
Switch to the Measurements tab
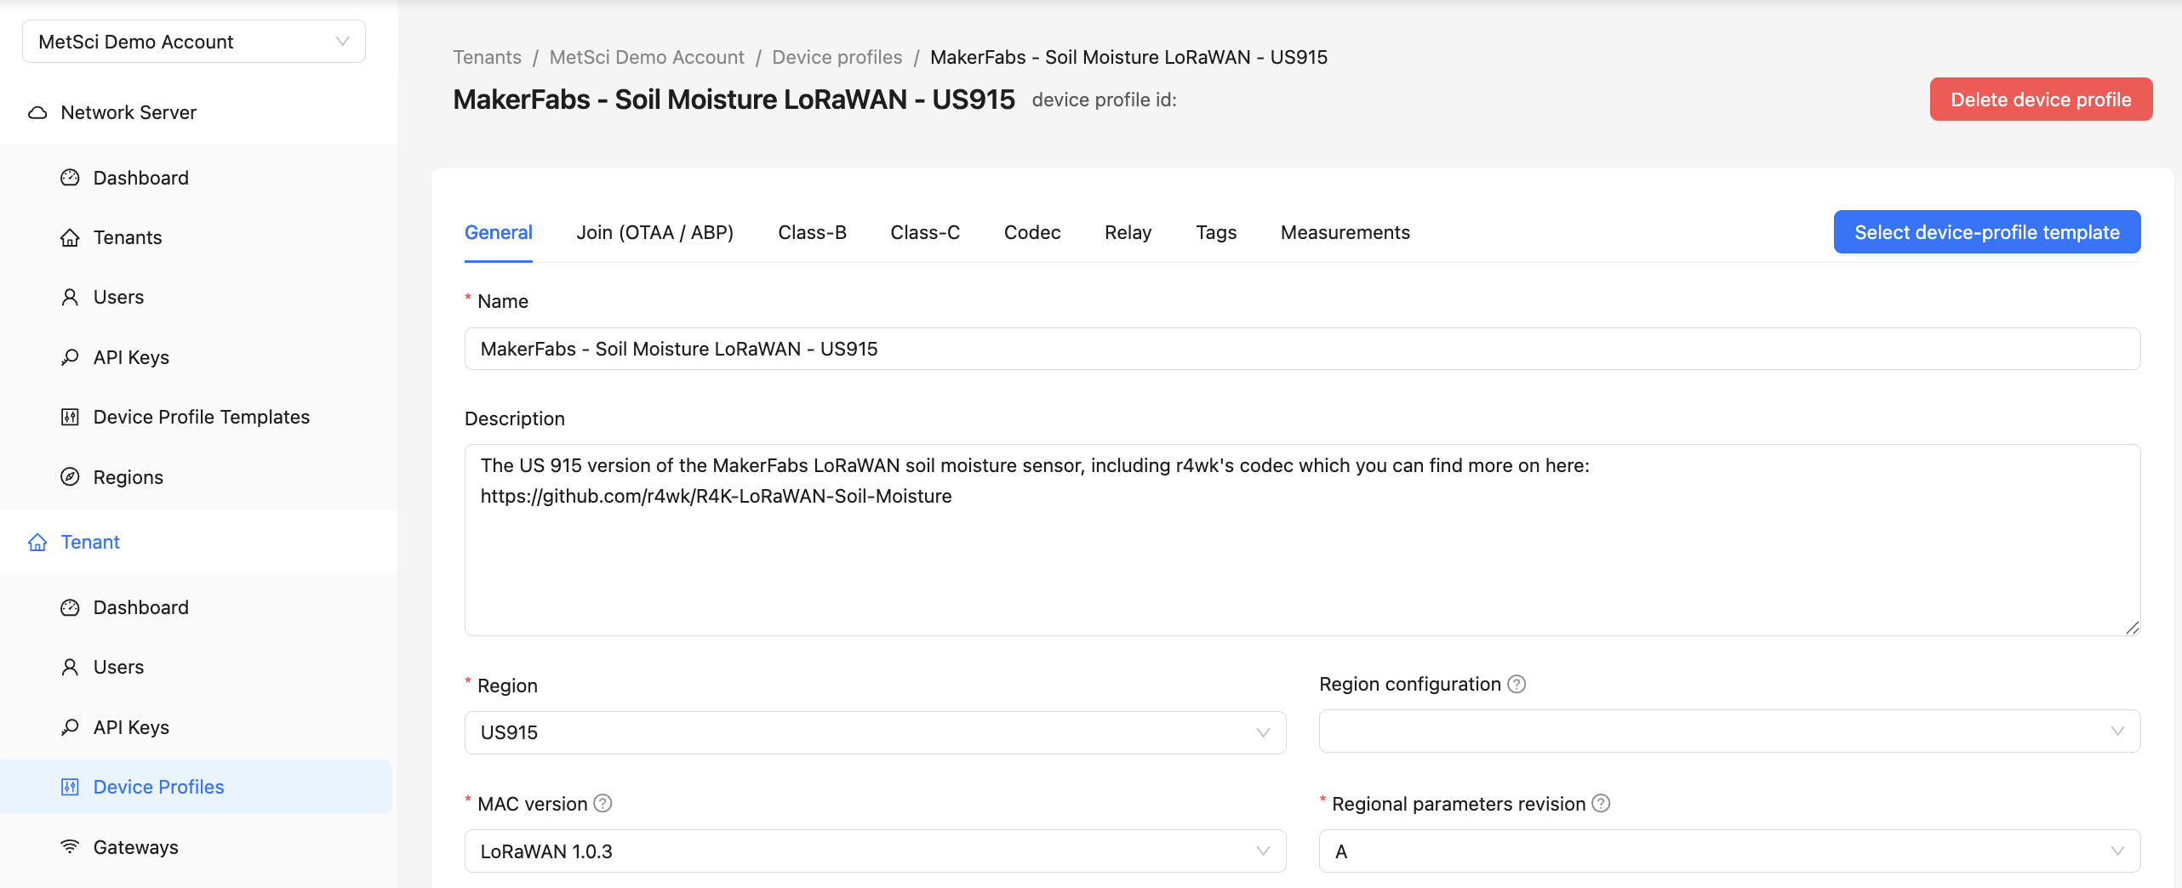pyautogui.click(x=1345, y=232)
